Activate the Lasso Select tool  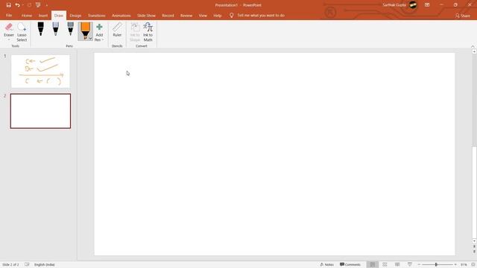point(22,32)
